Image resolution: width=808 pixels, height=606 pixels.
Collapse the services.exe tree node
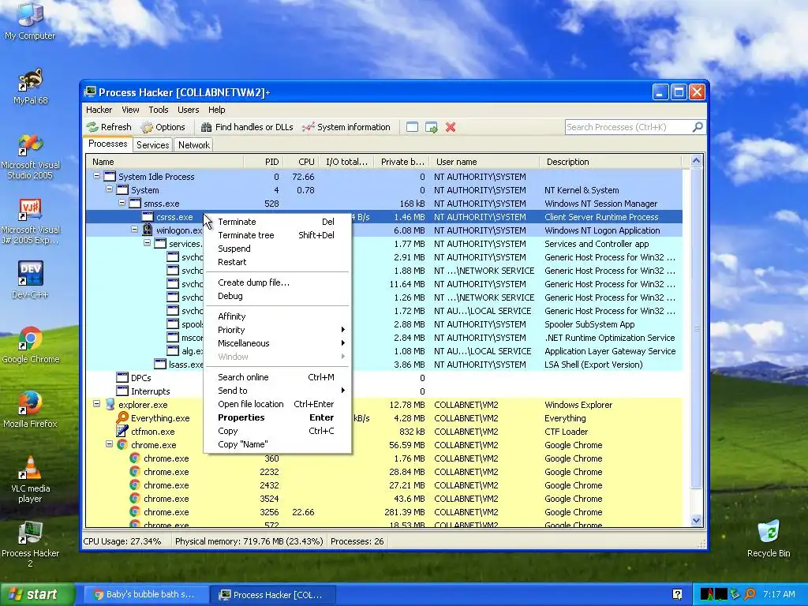(x=148, y=243)
